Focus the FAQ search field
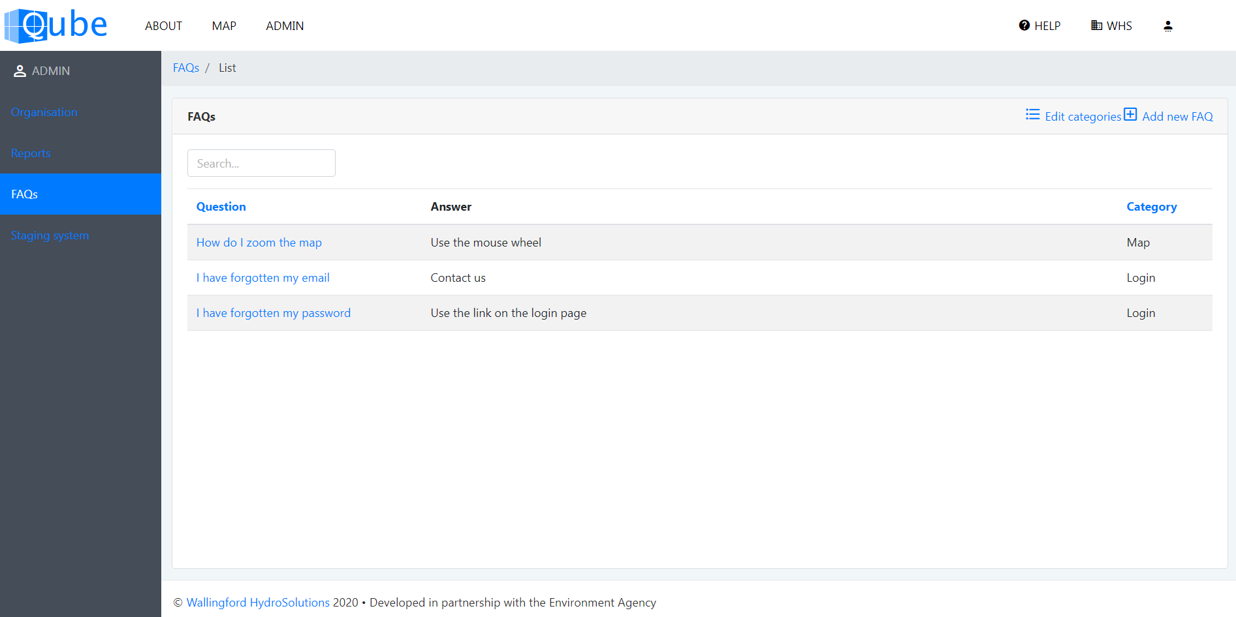1236x617 pixels. [x=261, y=163]
